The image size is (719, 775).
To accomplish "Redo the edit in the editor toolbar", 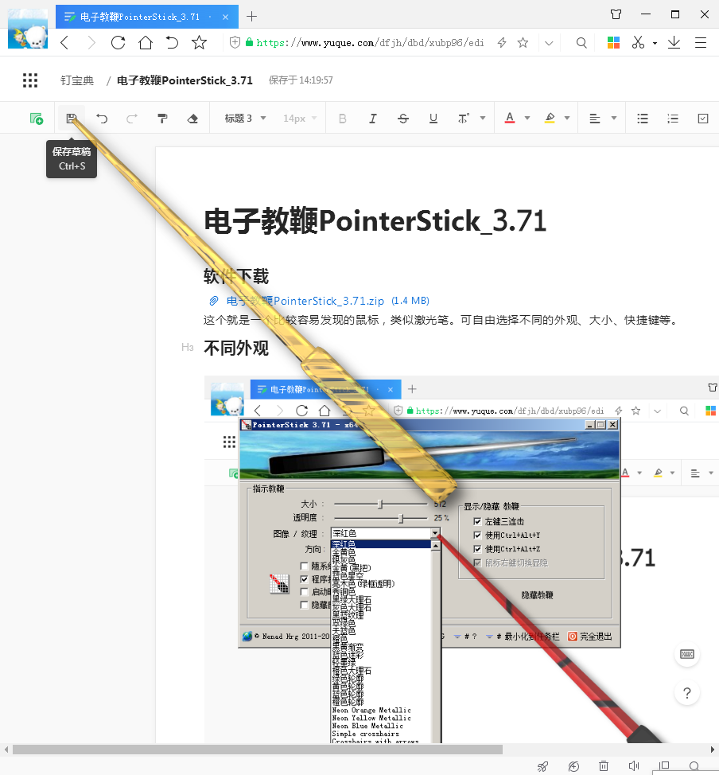I will (132, 118).
